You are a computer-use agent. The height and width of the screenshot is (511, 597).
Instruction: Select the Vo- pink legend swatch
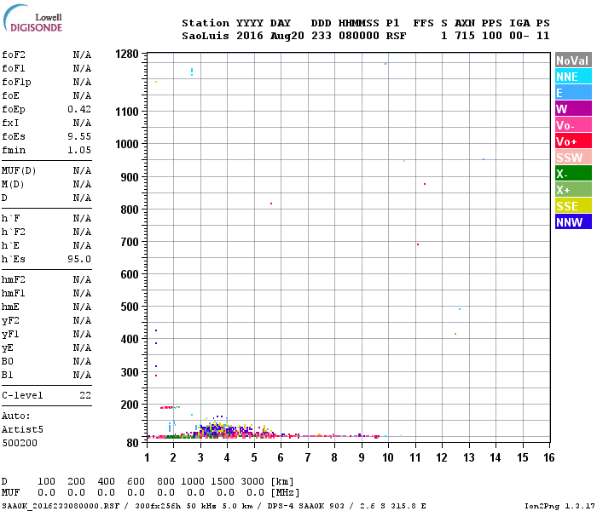[x=573, y=125]
